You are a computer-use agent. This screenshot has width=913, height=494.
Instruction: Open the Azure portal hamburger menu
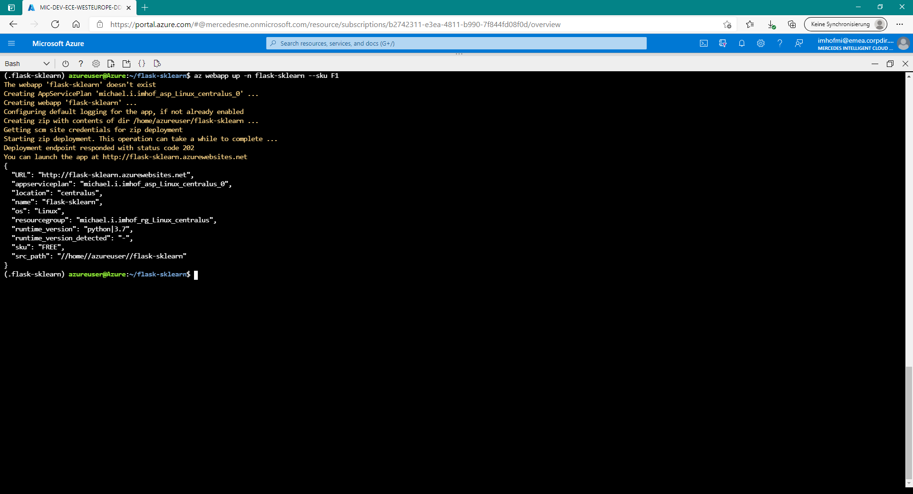click(x=11, y=43)
